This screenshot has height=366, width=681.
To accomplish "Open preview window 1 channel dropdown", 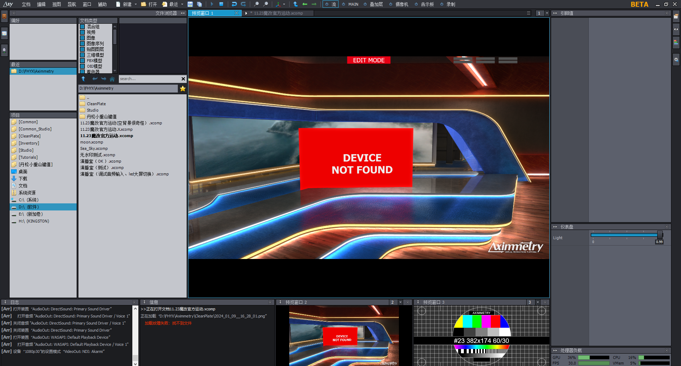I will tap(547, 13).
